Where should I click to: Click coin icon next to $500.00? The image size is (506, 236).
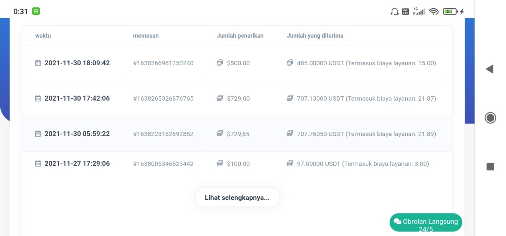point(220,63)
